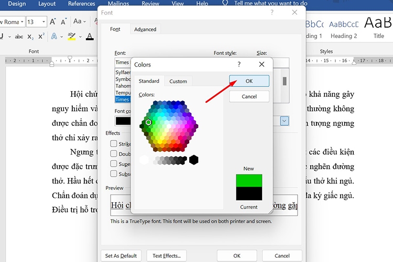The image size is (393, 262).
Task: Select the right indent marker on ruler
Action: 354,62
